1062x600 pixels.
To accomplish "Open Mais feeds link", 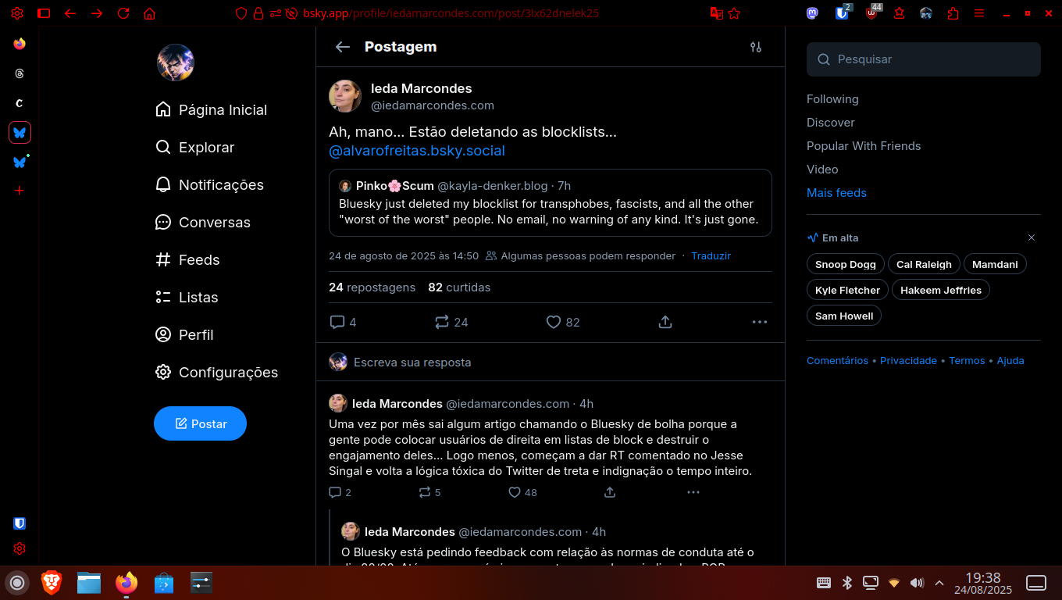I will [x=836, y=193].
